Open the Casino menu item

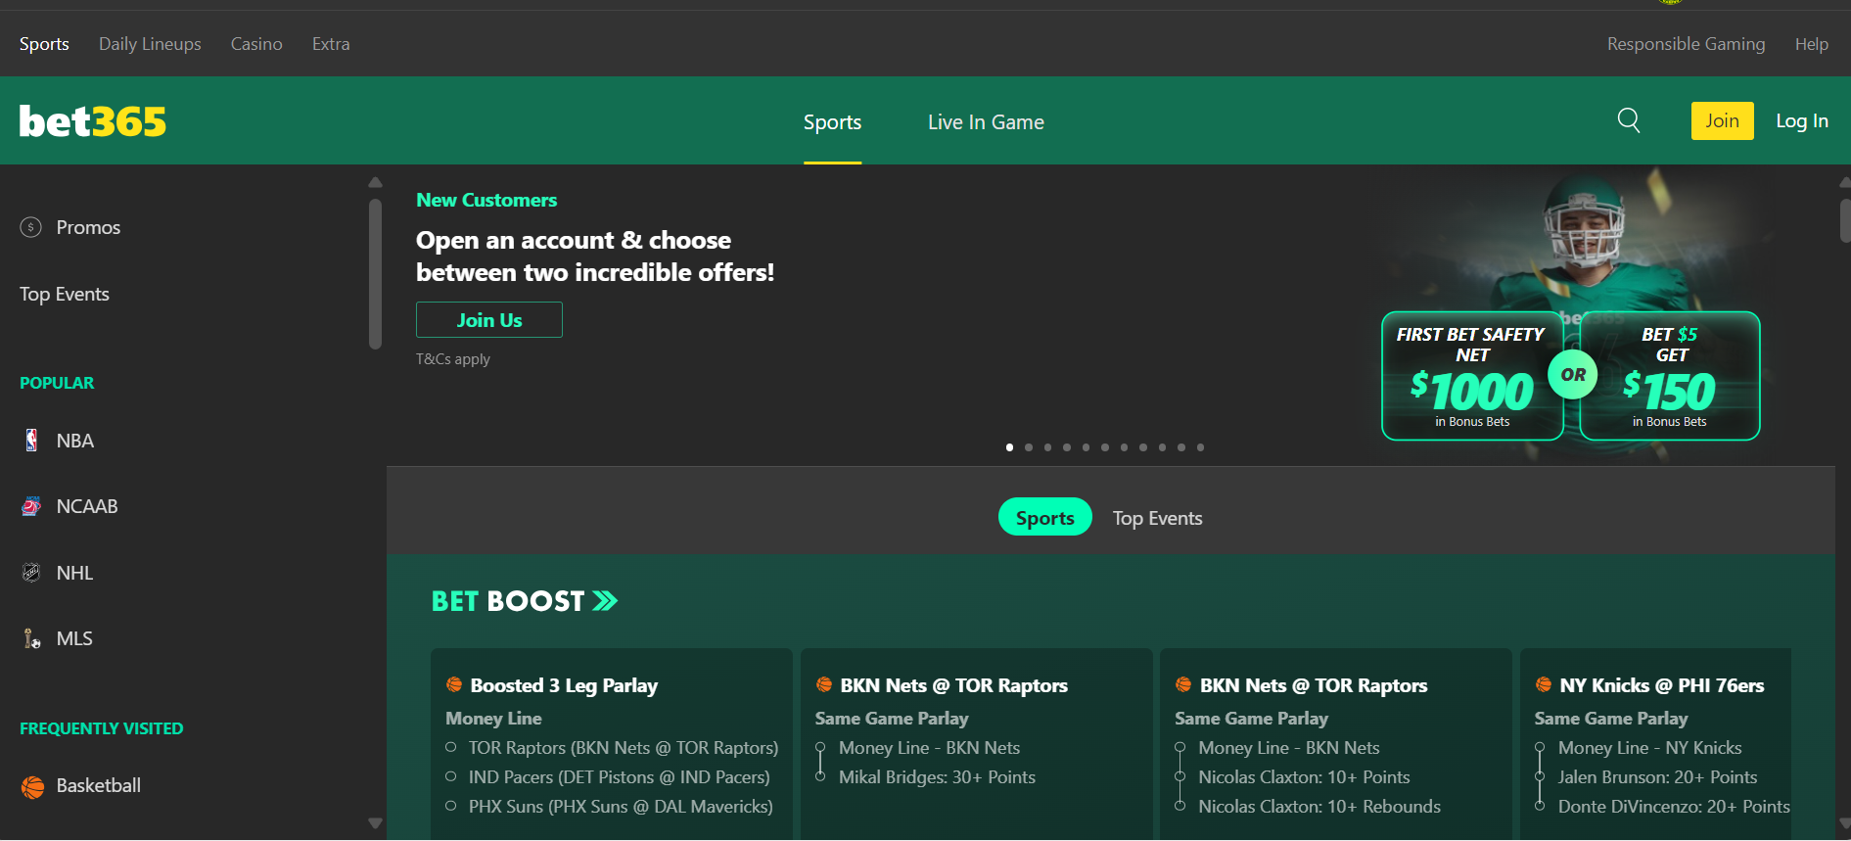(256, 44)
